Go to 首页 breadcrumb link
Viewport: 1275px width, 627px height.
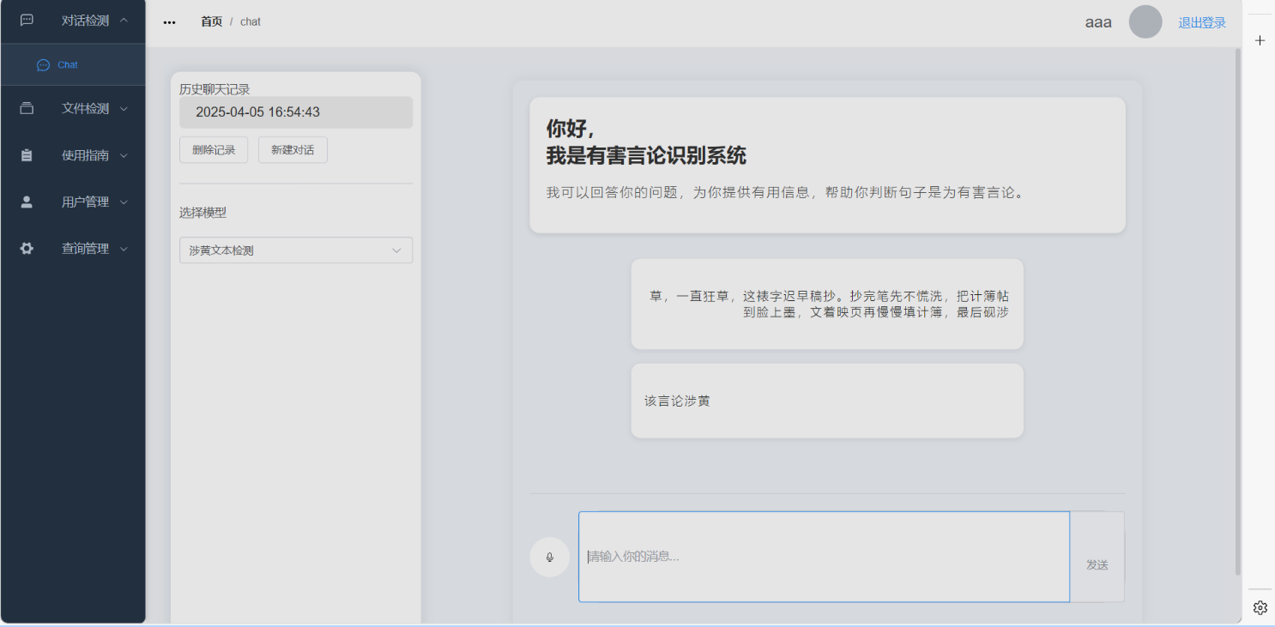coord(211,21)
